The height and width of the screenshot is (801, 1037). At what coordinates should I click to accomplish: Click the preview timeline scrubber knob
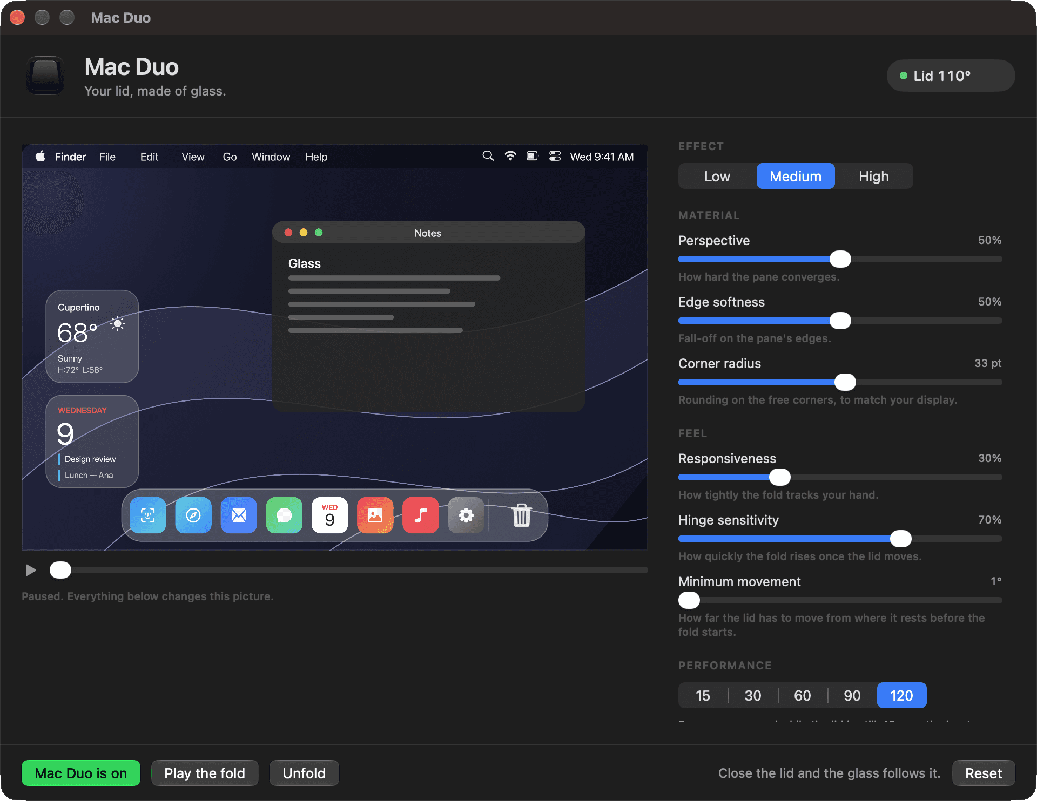coord(60,570)
